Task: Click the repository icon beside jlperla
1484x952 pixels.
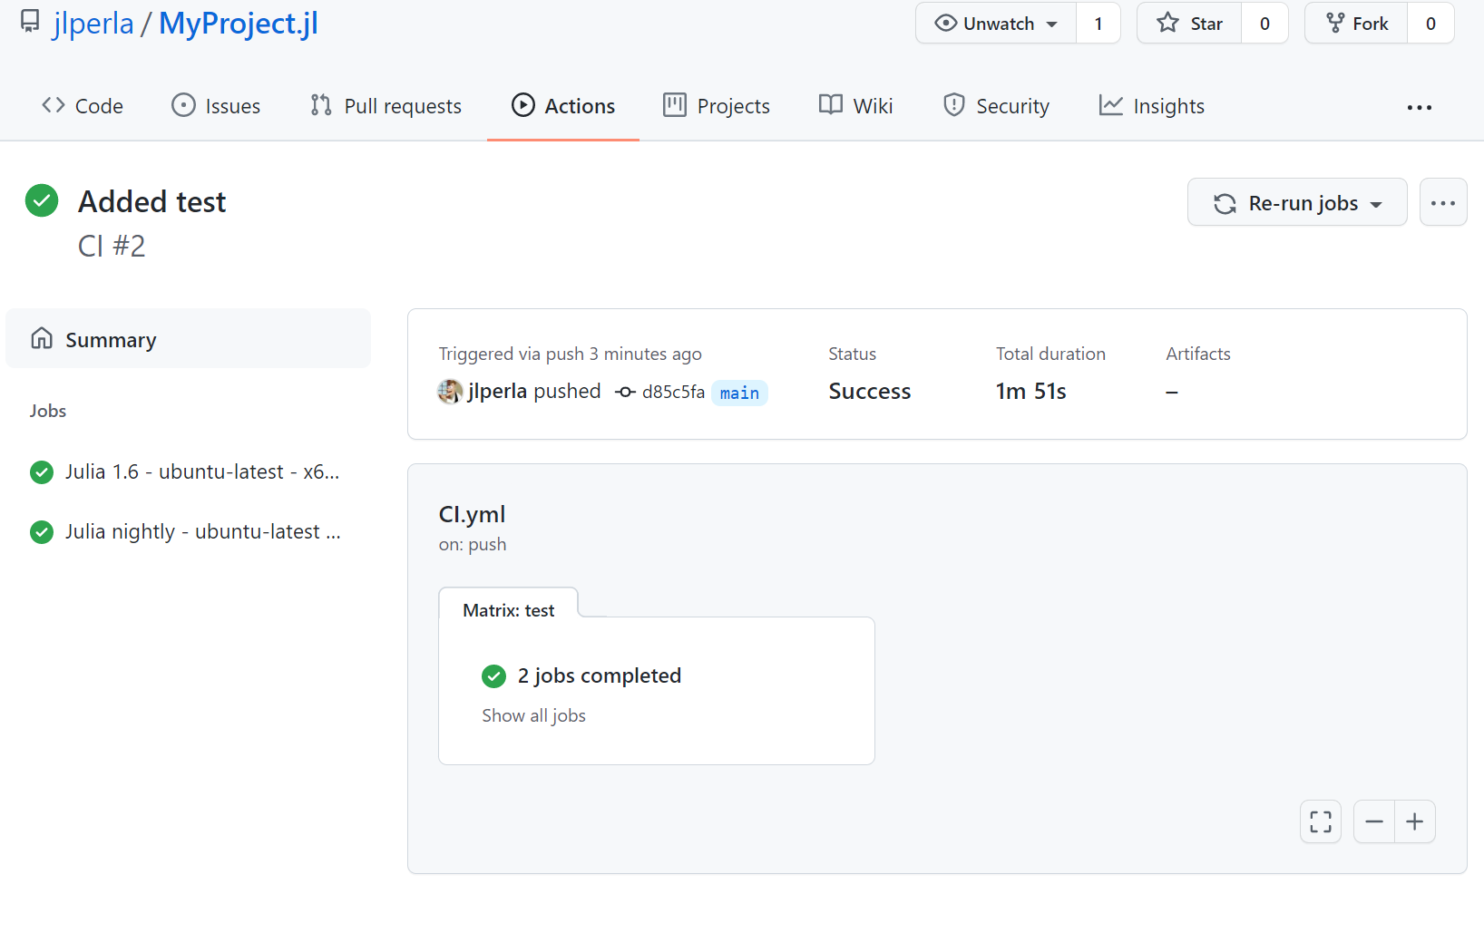Action: coord(30,23)
